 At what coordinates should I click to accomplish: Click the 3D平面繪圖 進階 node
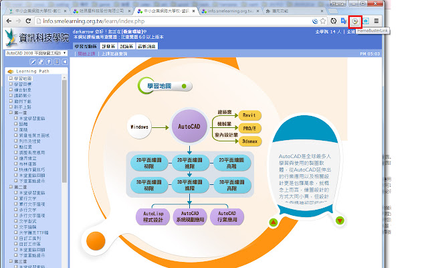pos(190,185)
